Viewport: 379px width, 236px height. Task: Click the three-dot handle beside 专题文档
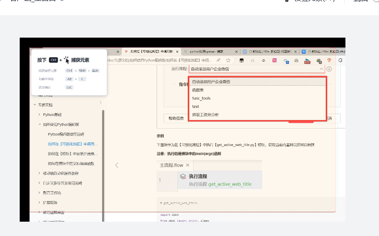click(100, 103)
